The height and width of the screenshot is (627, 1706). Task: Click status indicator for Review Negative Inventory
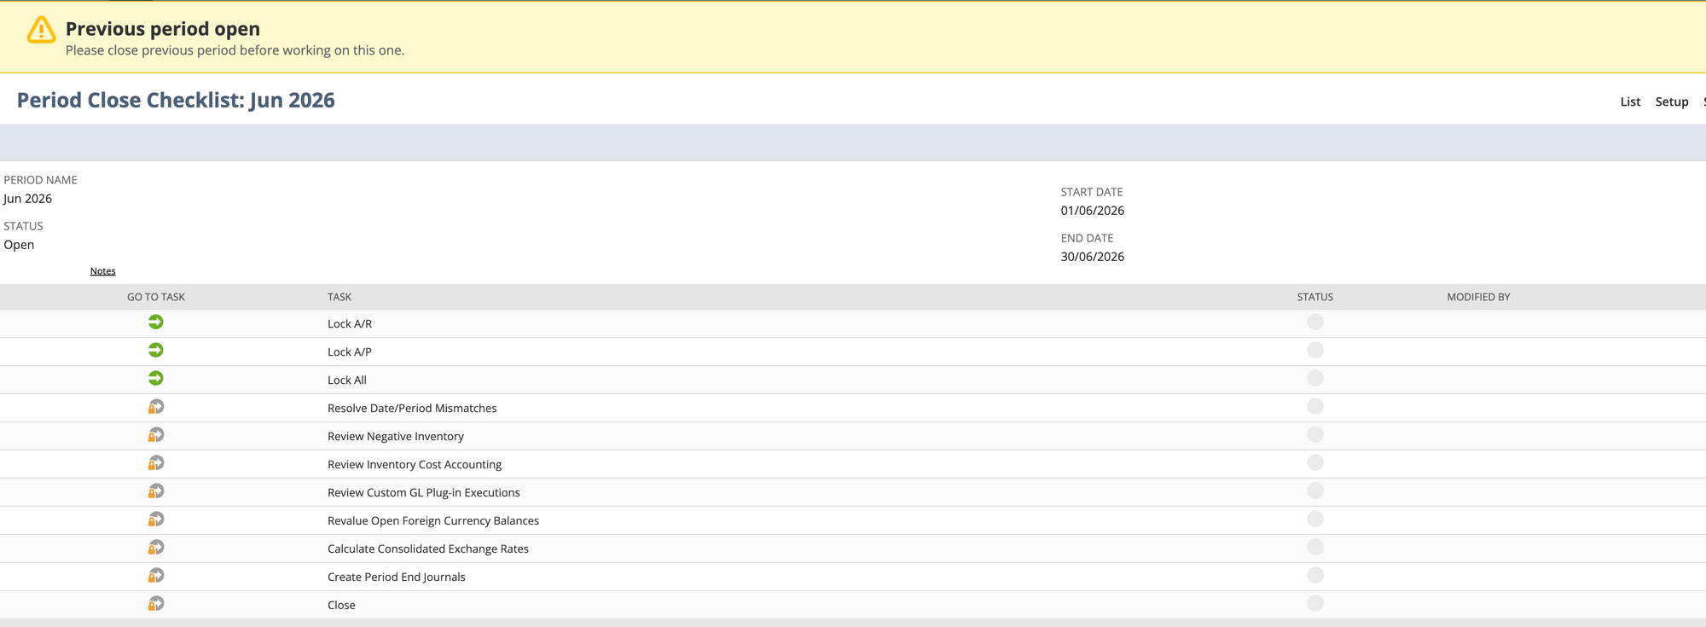tap(1315, 434)
